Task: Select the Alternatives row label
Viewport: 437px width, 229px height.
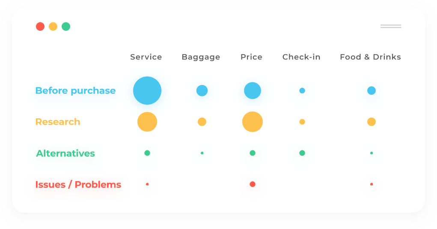Action: tap(65, 153)
